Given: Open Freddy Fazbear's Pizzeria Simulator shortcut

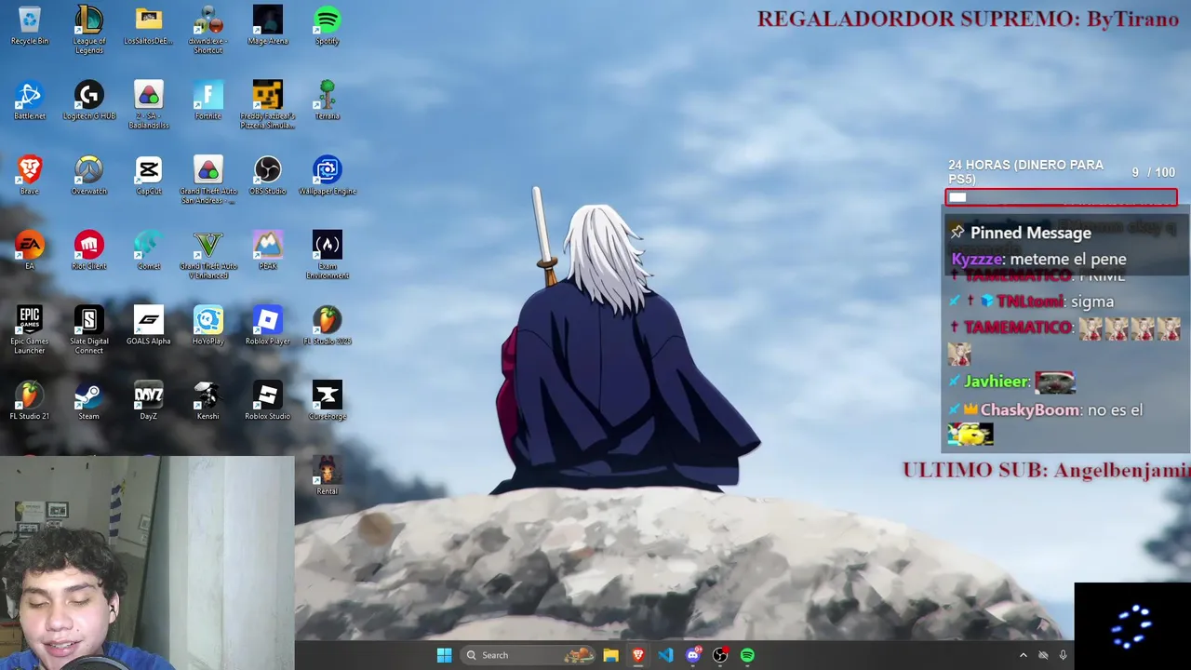Looking at the screenshot, I should click(x=268, y=104).
